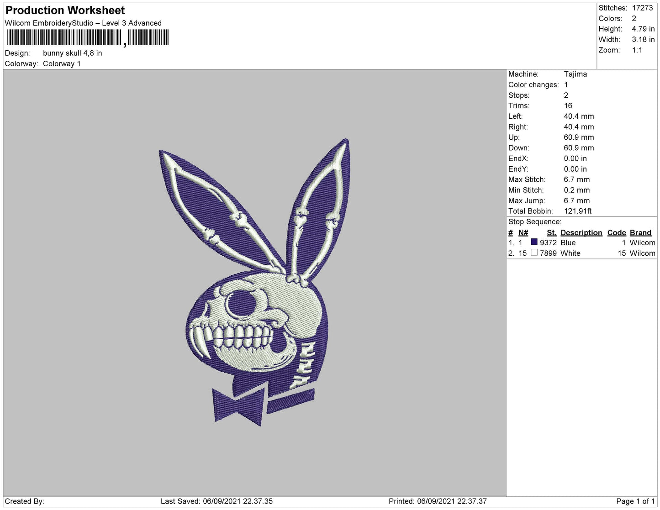Screen dimensions: 660x510
Task: Select the total bobbin value '121.91ft'
Action: point(578,211)
